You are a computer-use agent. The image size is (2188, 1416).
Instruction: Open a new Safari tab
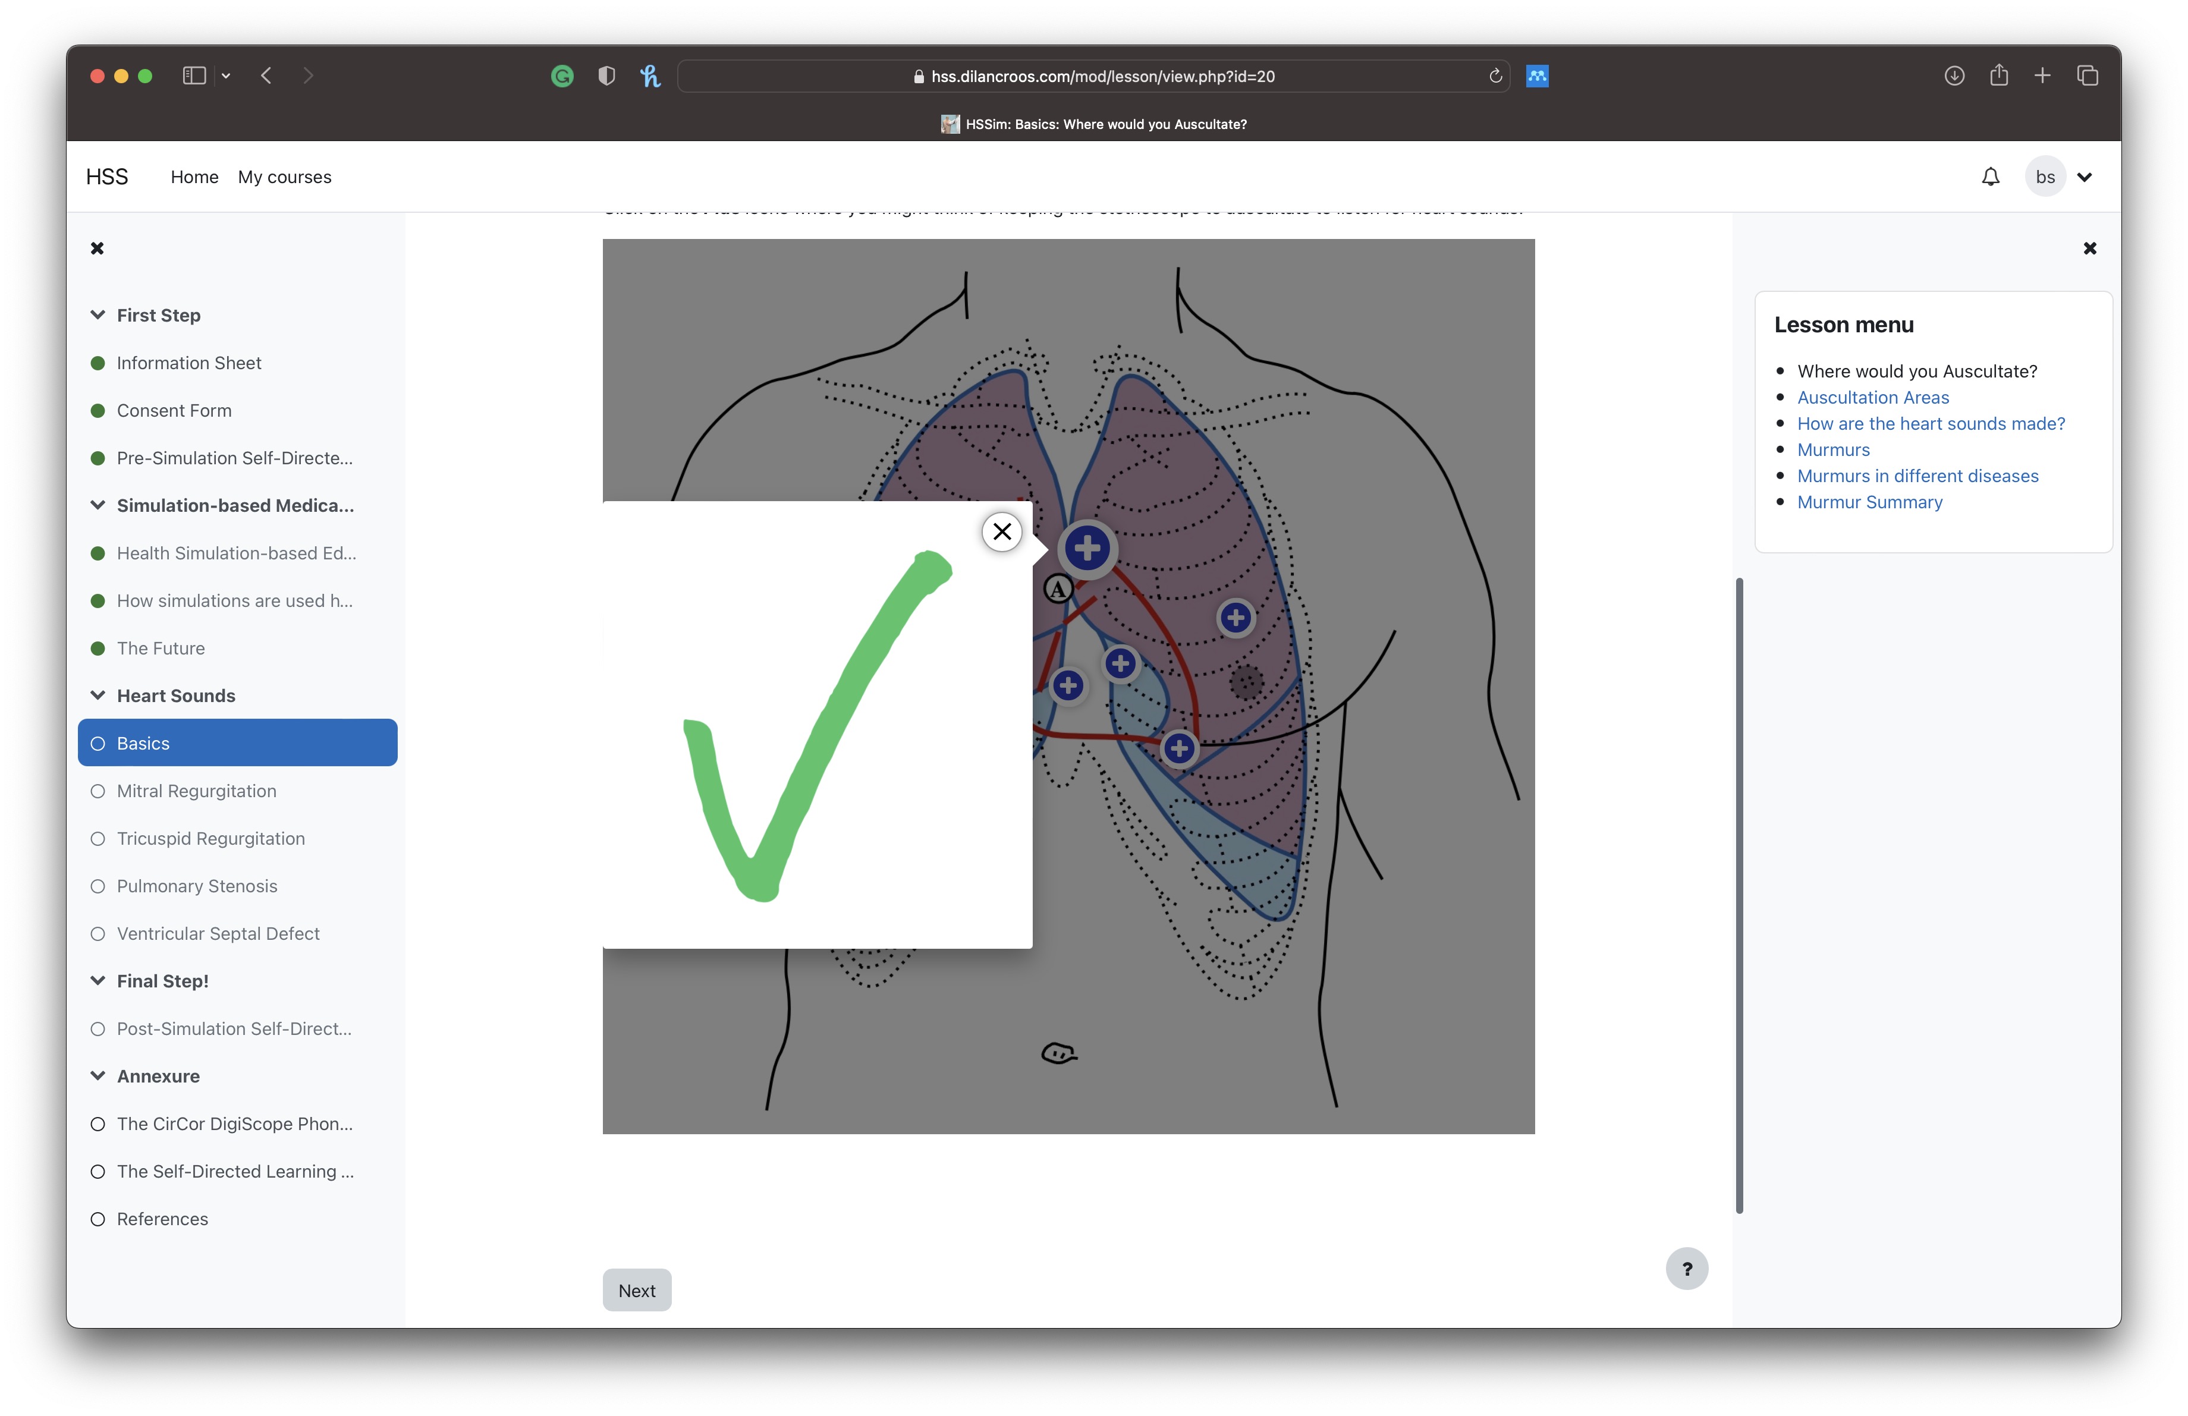pos(2043,76)
